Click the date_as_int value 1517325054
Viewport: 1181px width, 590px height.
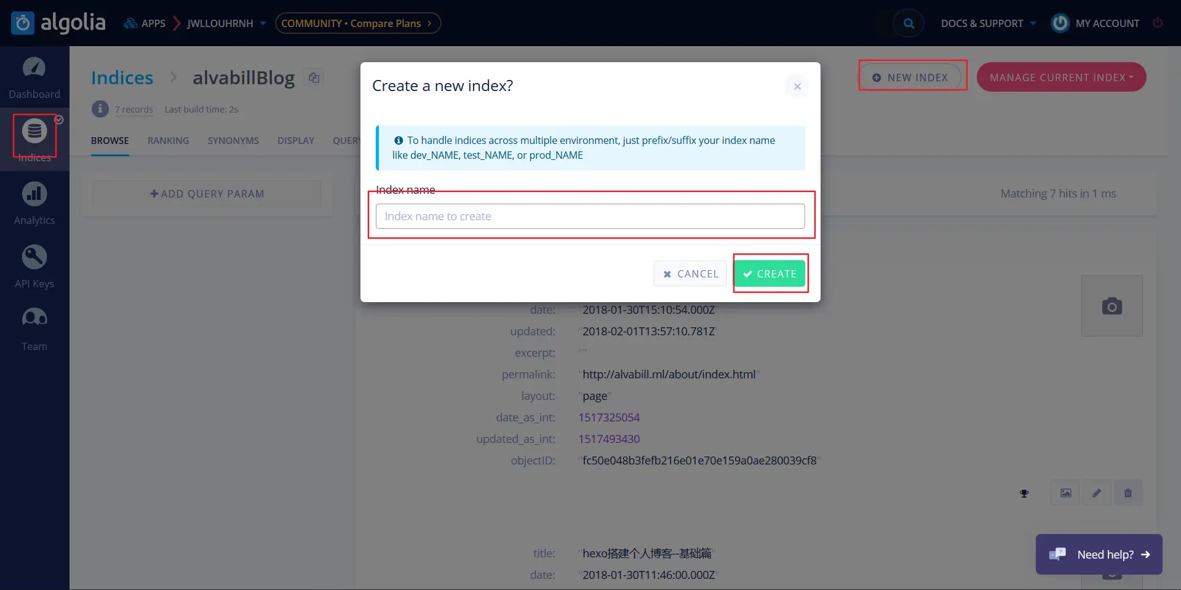(609, 418)
